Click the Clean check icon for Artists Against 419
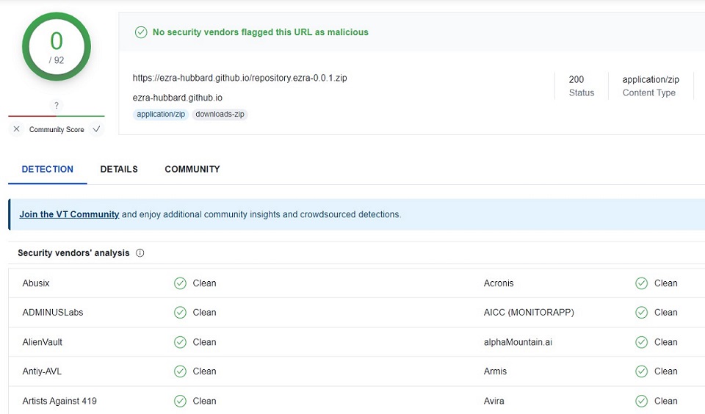Viewport: 705px width, 414px height. 181,401
